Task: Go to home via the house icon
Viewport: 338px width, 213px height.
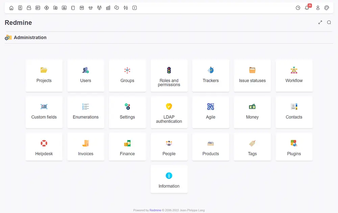Action: point(11,8)
